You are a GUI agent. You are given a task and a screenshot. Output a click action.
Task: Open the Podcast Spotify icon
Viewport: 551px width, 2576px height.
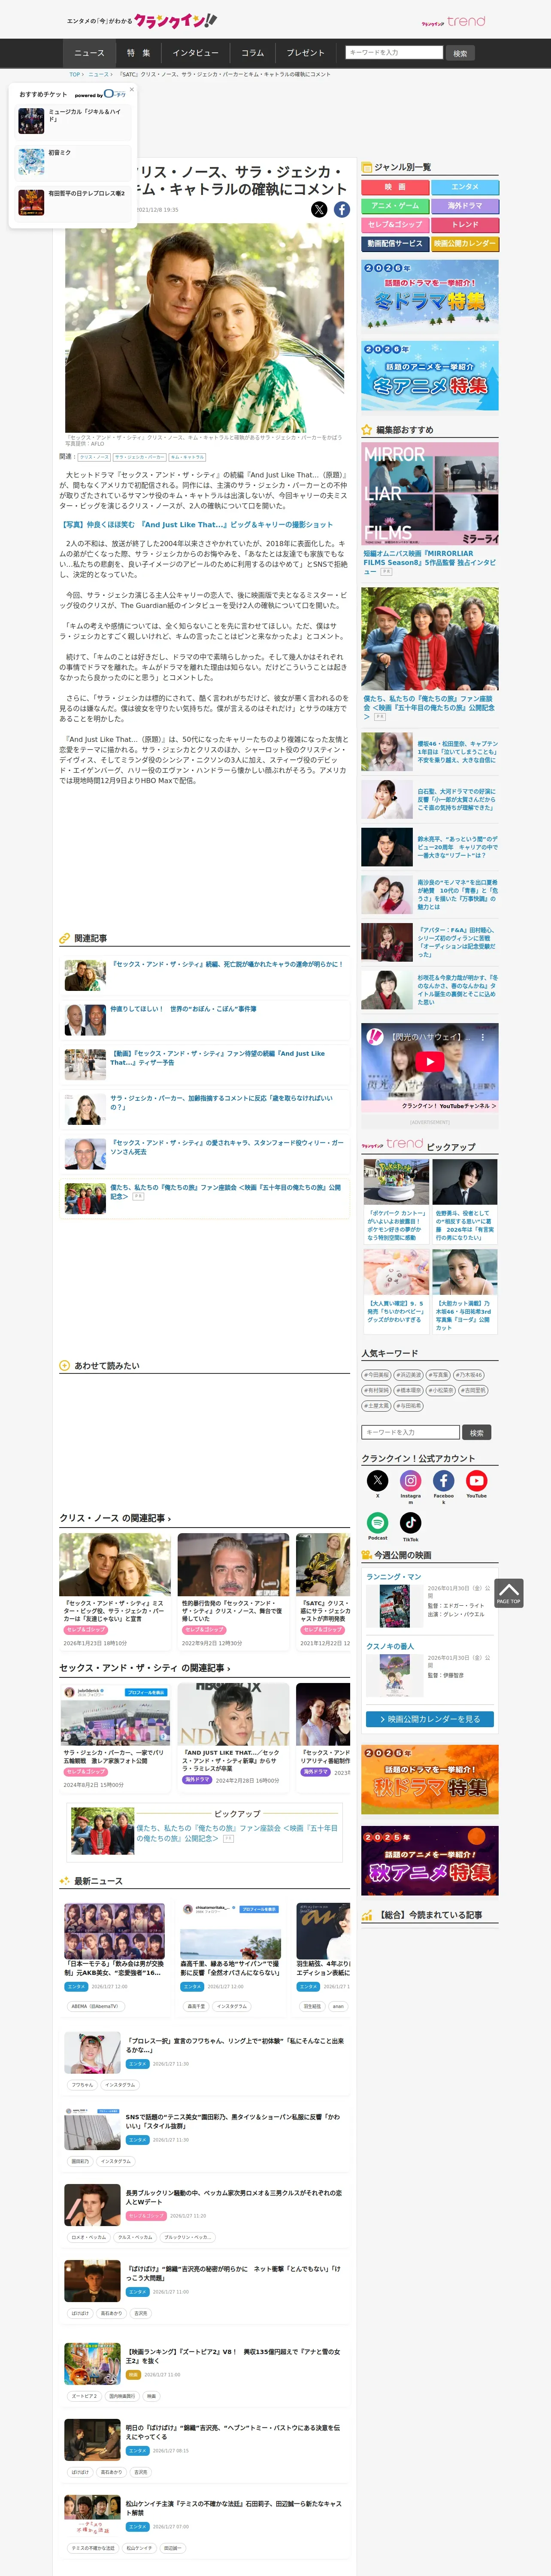[378, 1522]
